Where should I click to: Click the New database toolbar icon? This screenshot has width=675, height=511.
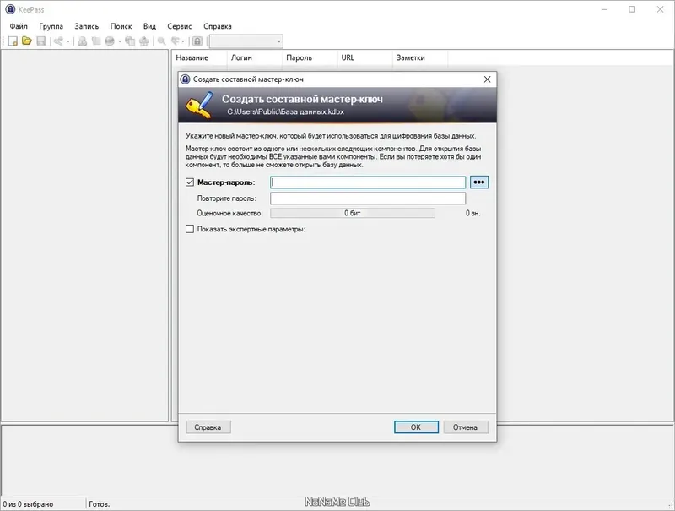[13, 41]
